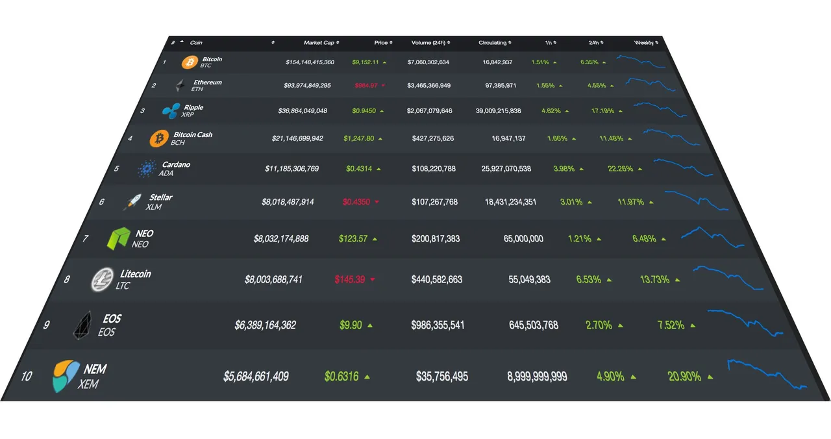The height and width of the screenshot is (439, 831).
Task: Open the Cardano ADA coin link
Action: pyautogui.click(x=174, y=169)
